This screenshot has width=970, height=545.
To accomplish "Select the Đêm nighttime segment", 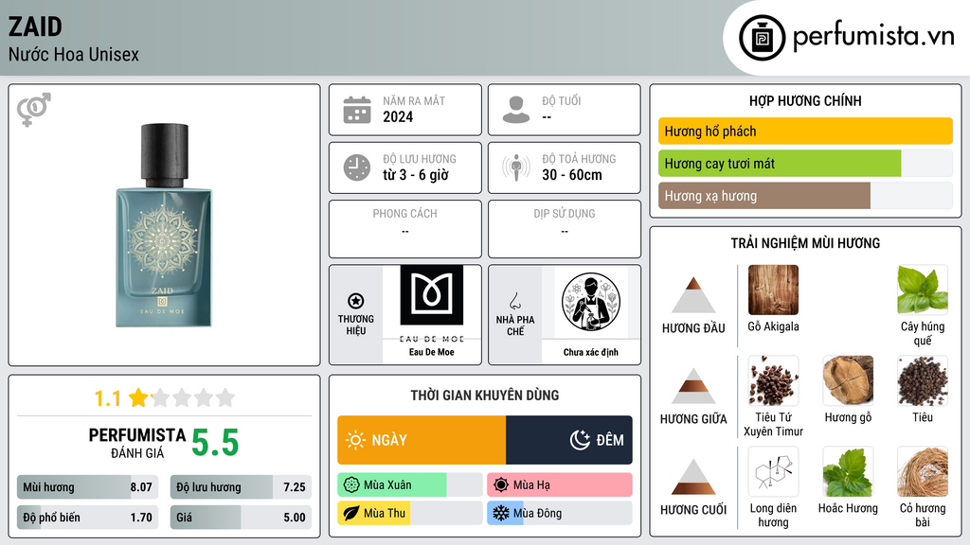I will click(569, 440).
